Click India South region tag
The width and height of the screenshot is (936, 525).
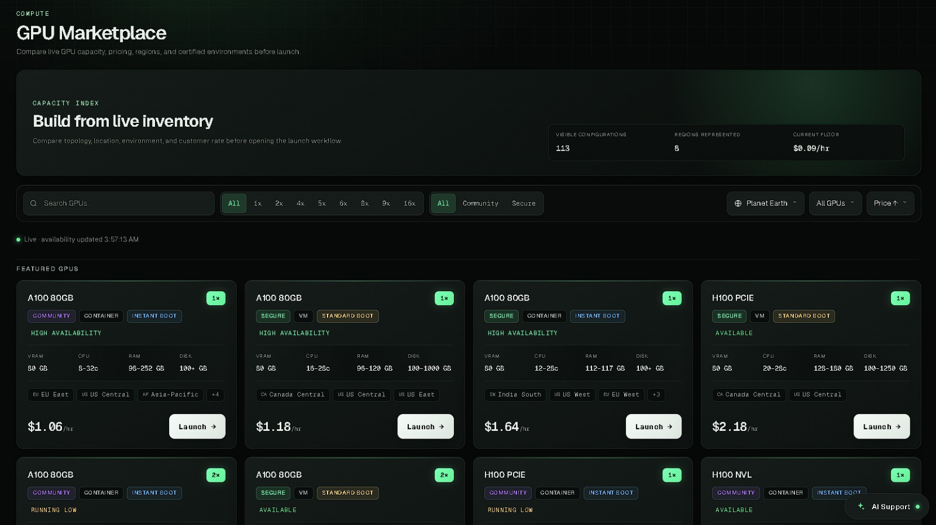click(x=515, y=395)
